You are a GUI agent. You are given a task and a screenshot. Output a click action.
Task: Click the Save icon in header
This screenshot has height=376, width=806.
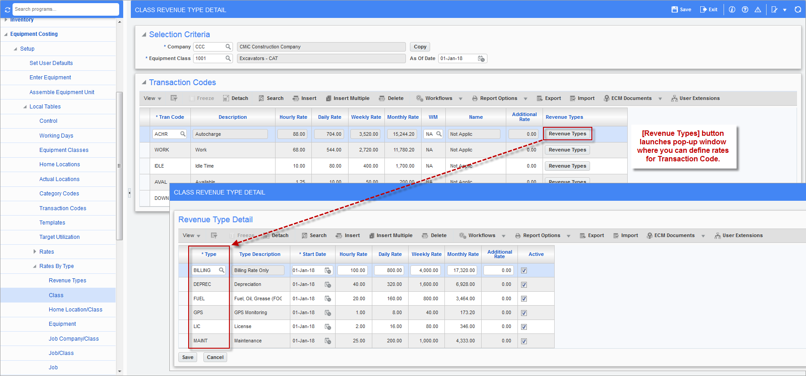674,9
